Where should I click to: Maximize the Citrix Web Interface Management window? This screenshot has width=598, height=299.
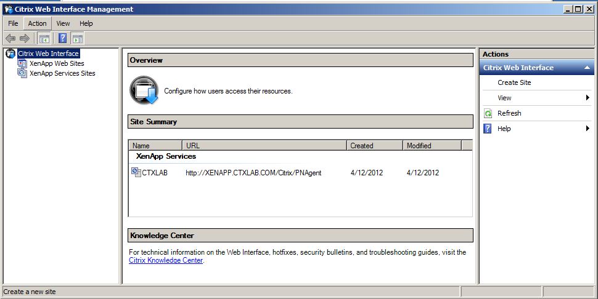tap(578, 9)
